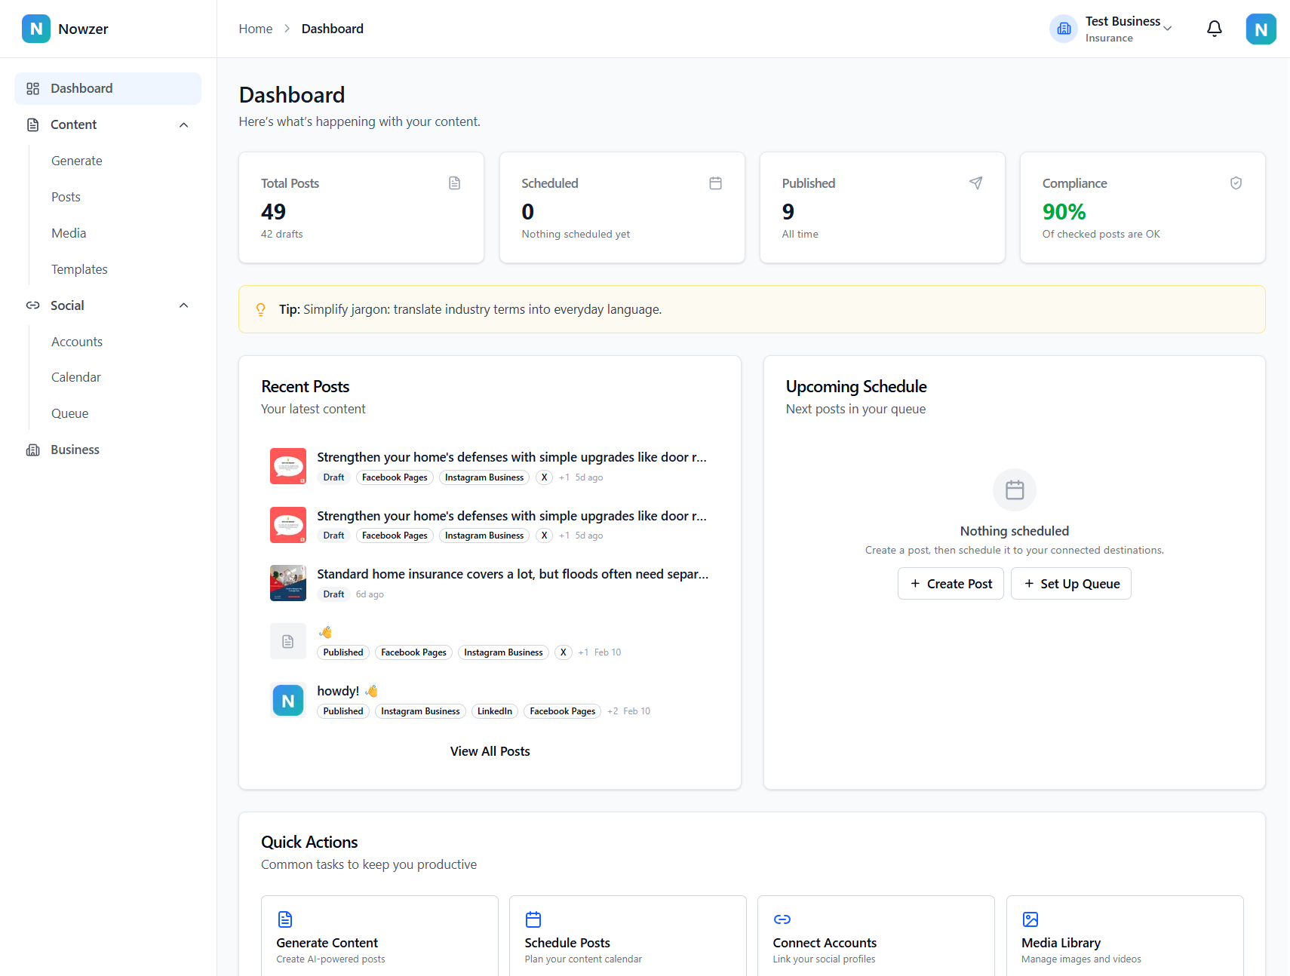The image size is (1290, 976).
Task: Open the Generate Content quick action
Action: (379, 936)
